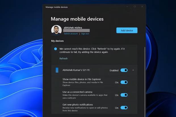This screenshot has height=117, width=176.
Task: Click the Sign out link
Action: pos(85,34)
